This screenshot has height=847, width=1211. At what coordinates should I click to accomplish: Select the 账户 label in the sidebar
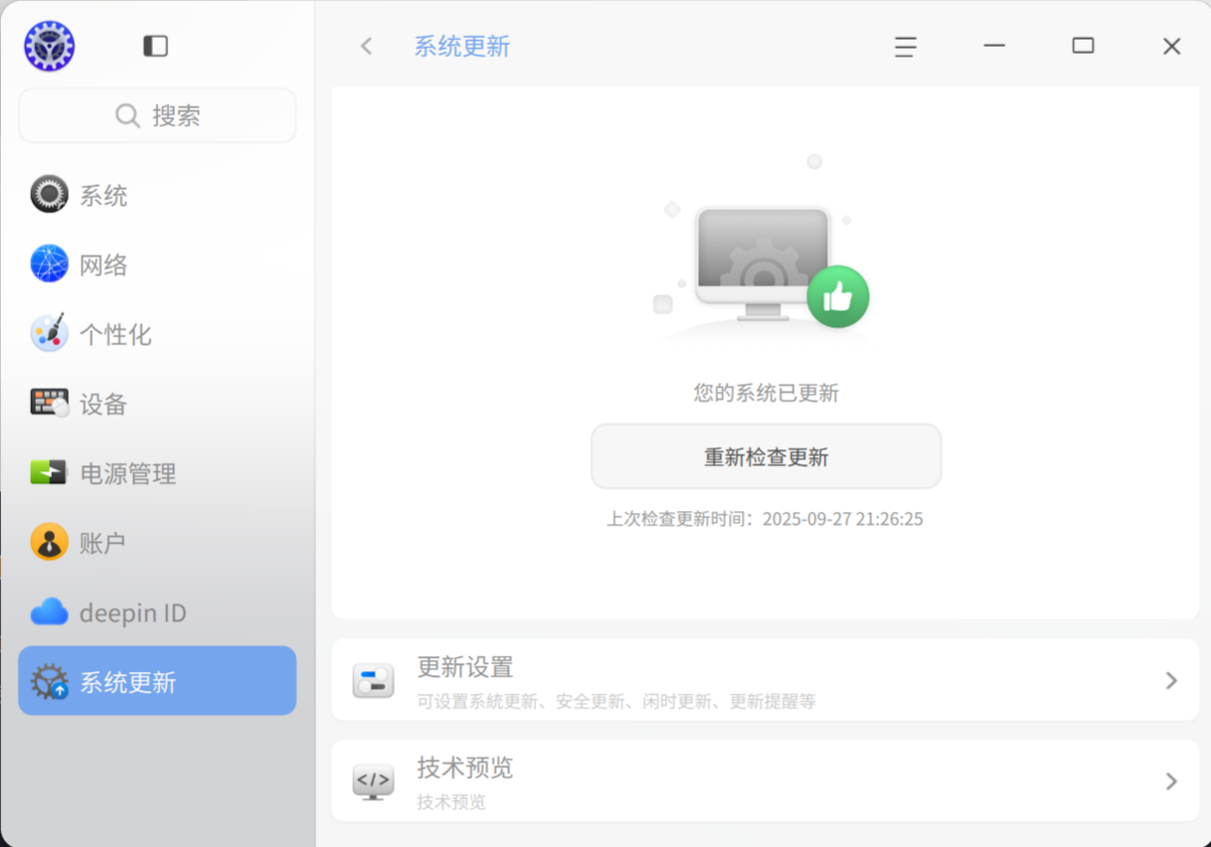[x=103, y=544]
